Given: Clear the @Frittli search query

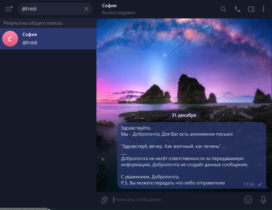Looking at the screenshot, I should tap(86, 9).
